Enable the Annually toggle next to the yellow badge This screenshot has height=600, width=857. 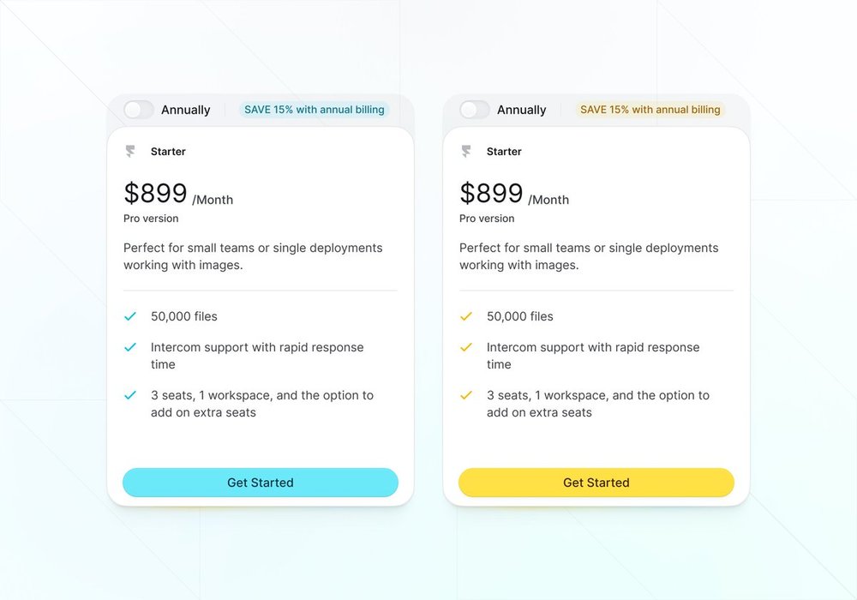tap(475, 110)
